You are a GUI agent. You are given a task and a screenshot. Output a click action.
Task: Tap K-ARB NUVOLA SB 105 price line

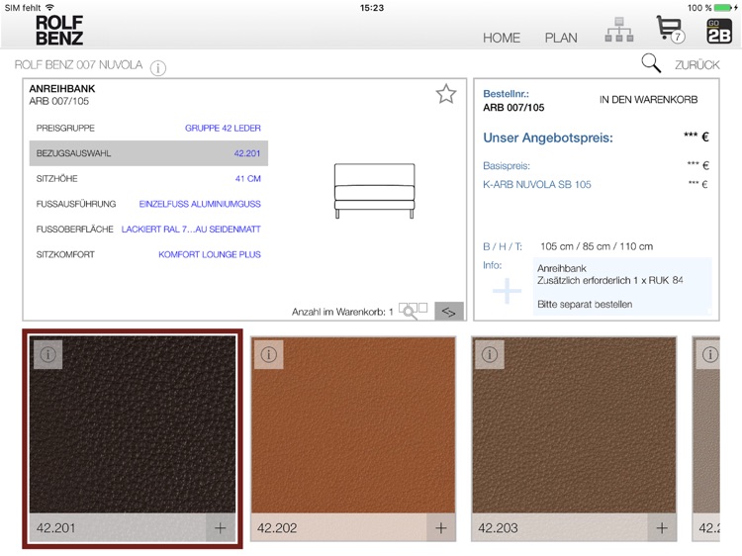coord(596,185)
